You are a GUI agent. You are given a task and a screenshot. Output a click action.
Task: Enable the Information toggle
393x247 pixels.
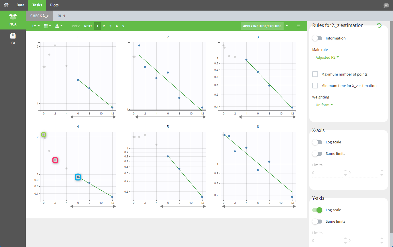[317, 38]
